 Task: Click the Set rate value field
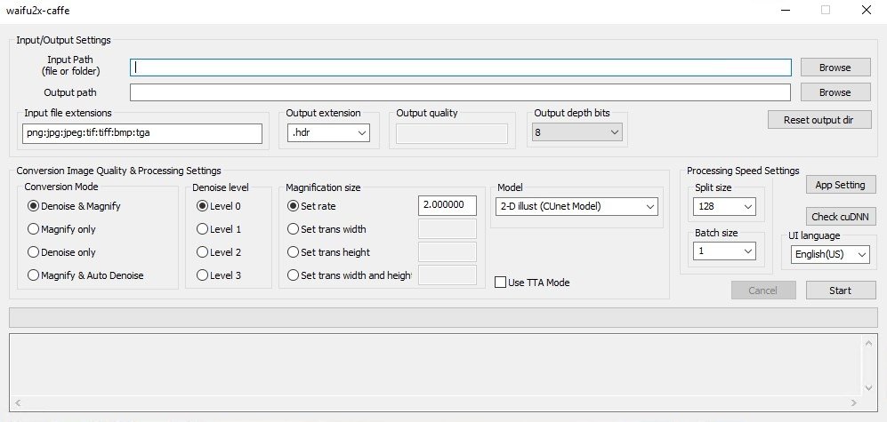click(448, 205)
